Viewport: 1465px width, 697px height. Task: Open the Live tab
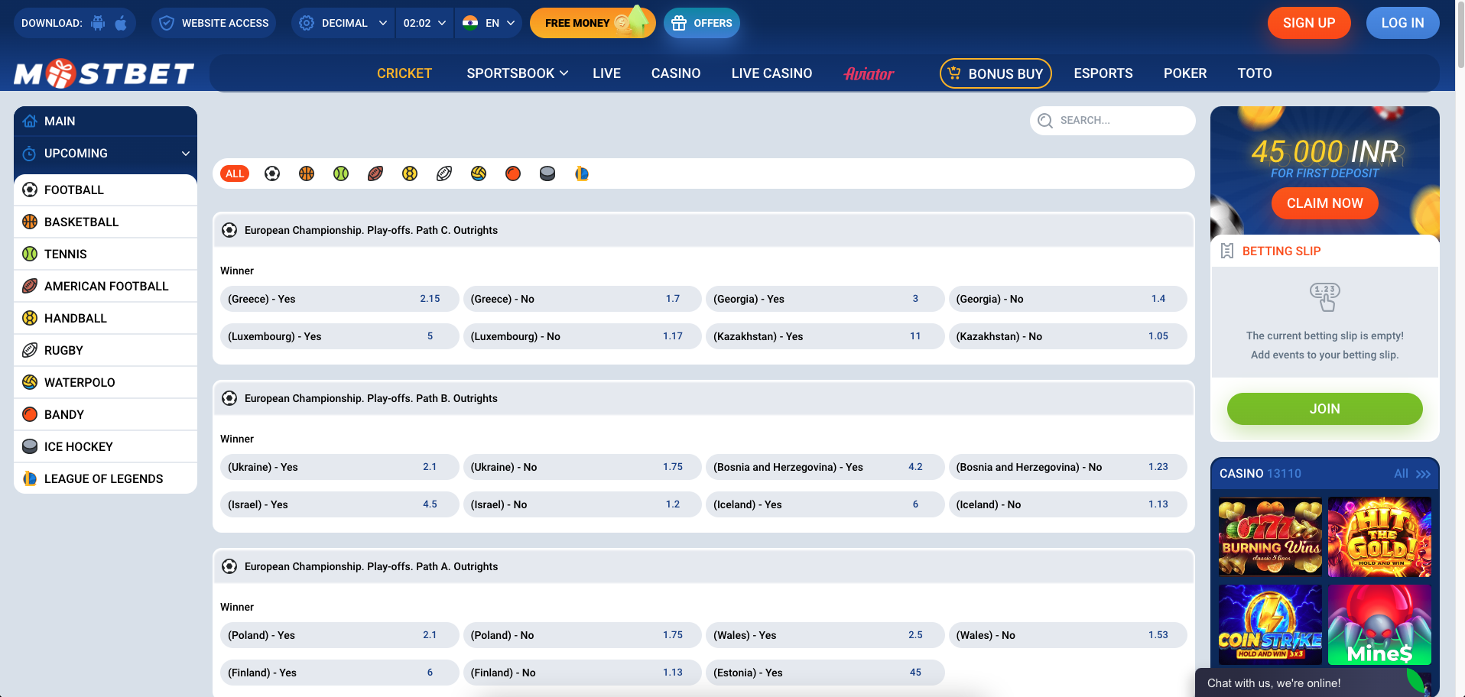click(x=606, y=73)
